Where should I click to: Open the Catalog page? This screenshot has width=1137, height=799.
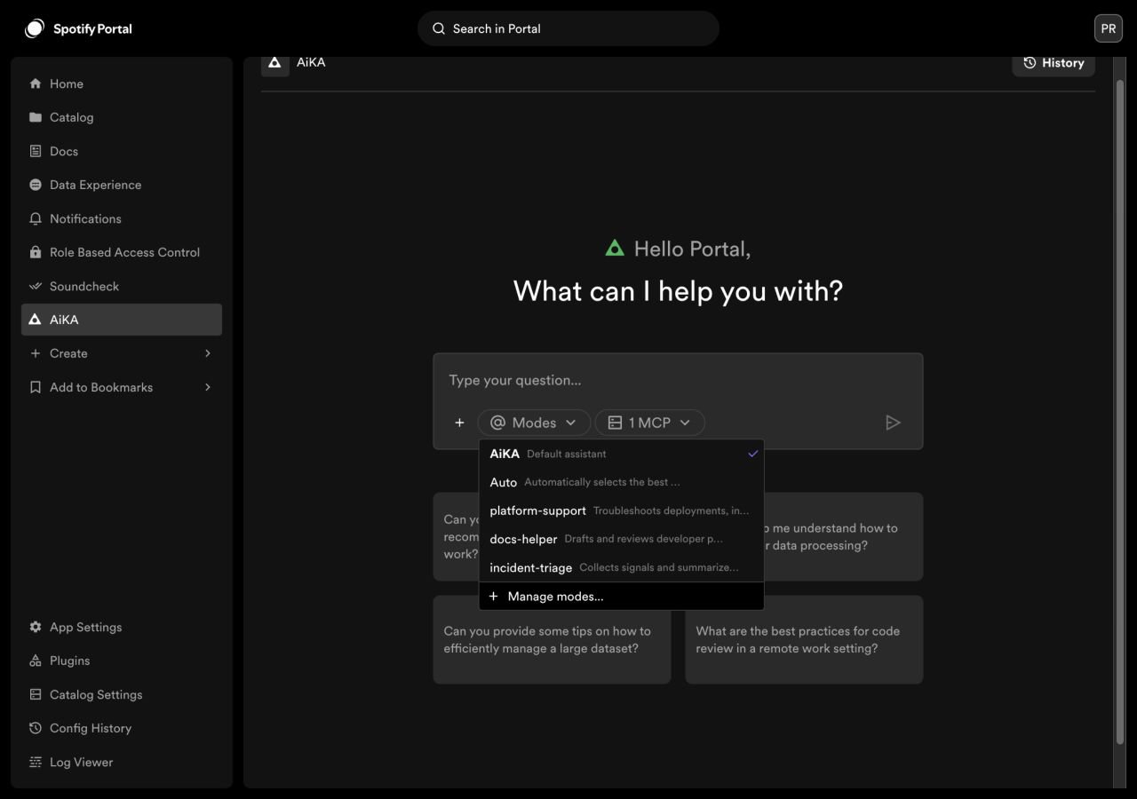[122, 117]
